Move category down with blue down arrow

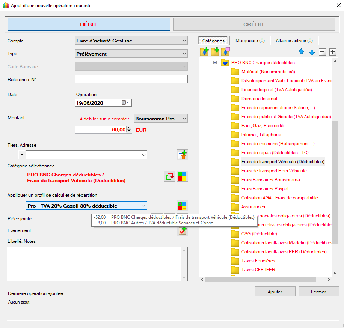coord(312,52)
